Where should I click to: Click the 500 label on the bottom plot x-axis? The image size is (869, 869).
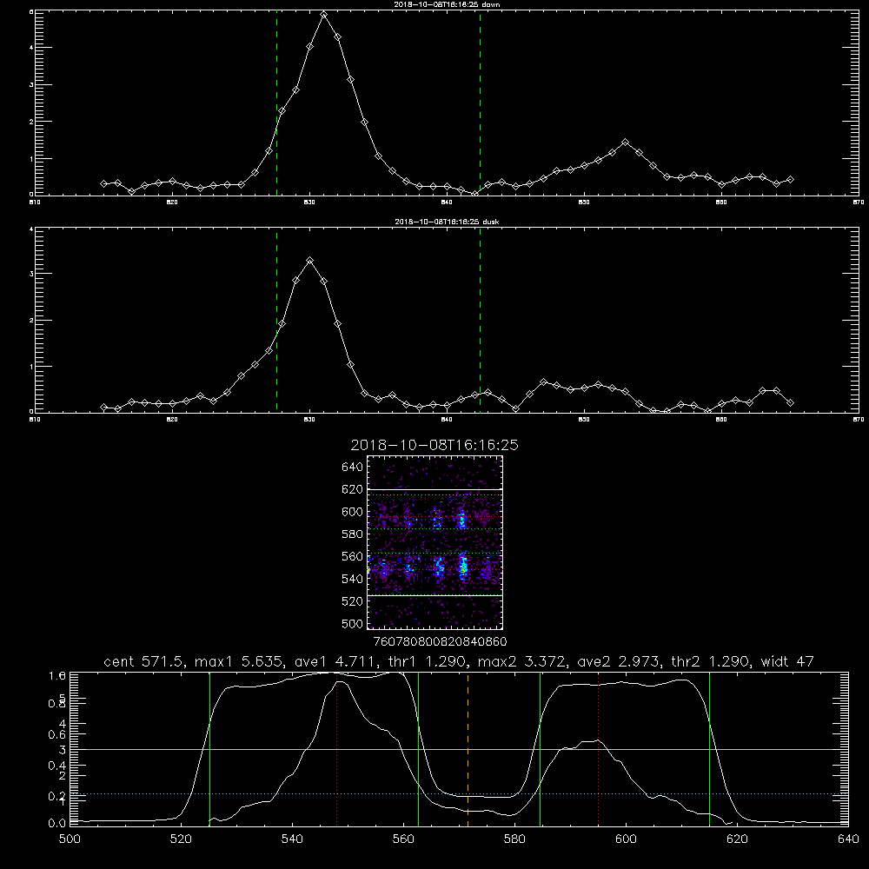point(70,839)
